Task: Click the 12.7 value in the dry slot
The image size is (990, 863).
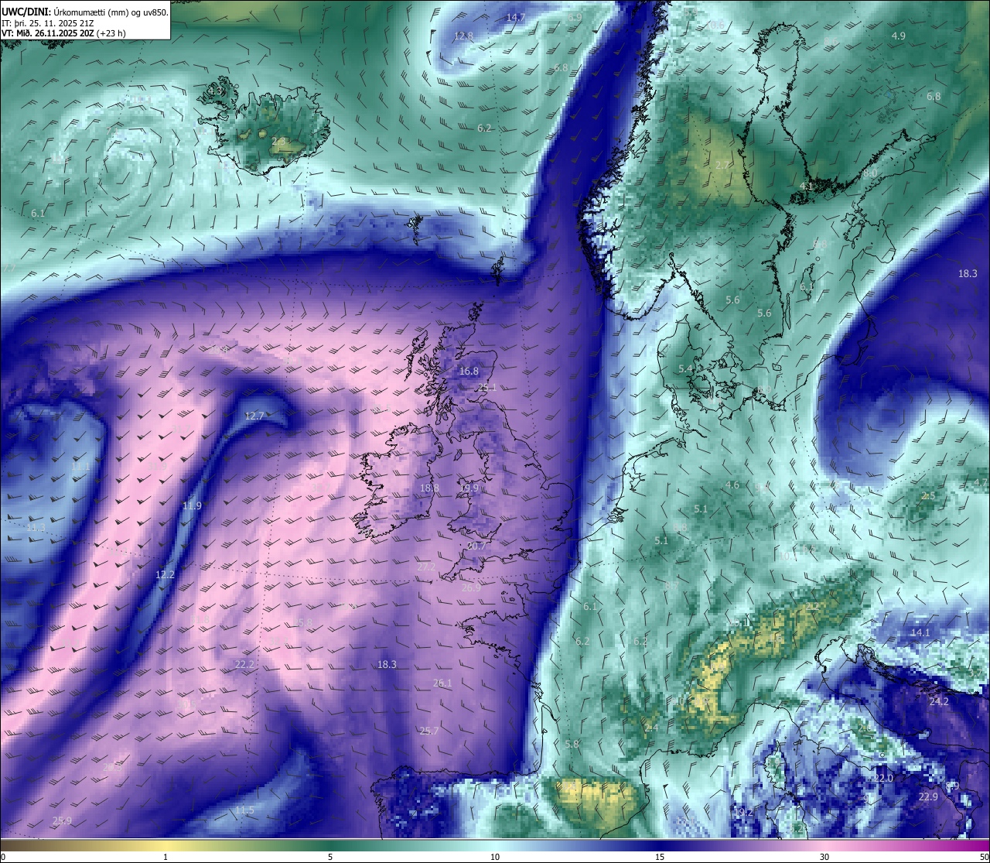Action: pos(254,416)
